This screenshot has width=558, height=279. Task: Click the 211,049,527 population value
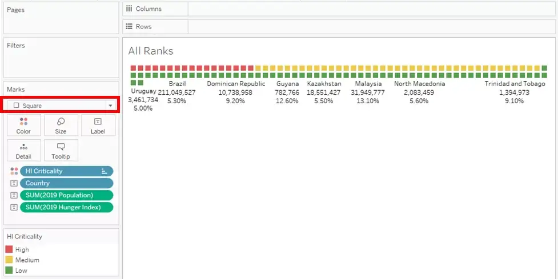coord(177,92)
